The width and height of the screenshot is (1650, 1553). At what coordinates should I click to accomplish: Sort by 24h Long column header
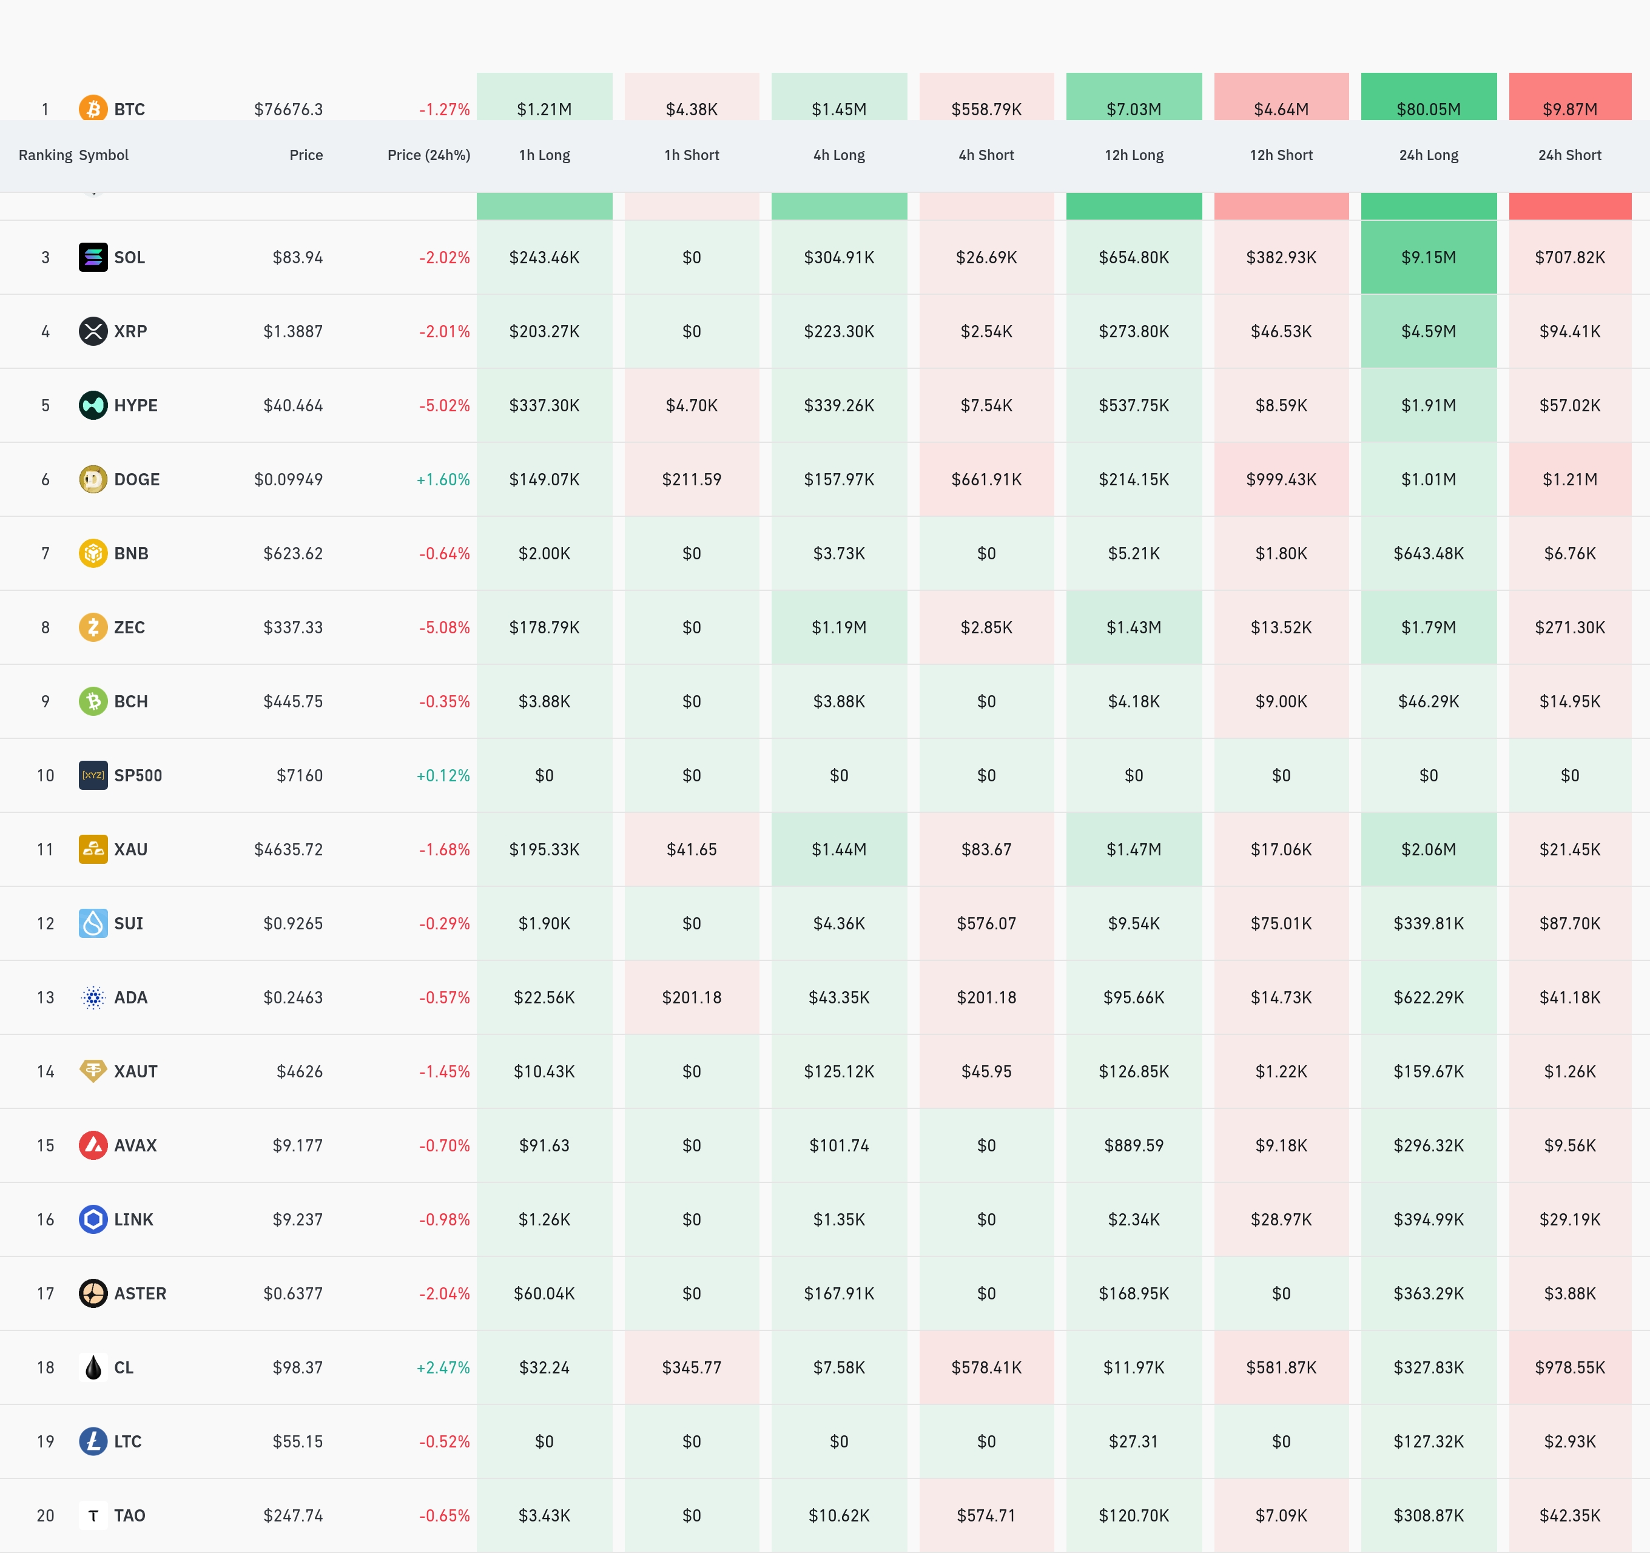pyautogui.click(x=1429, y=155)
